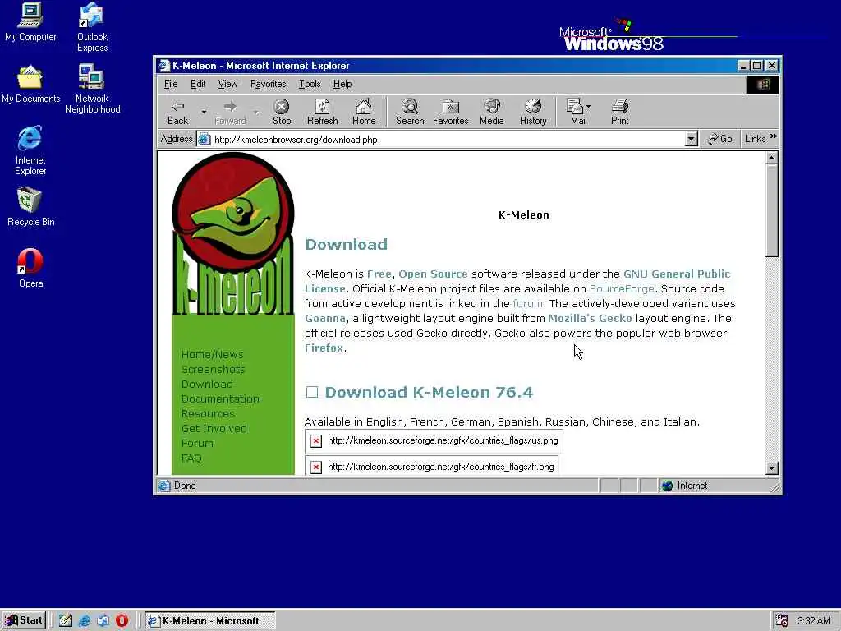
Task: Click K-Meleon taskbar window button
Action: pyautogui.click(x=210, y=621)
